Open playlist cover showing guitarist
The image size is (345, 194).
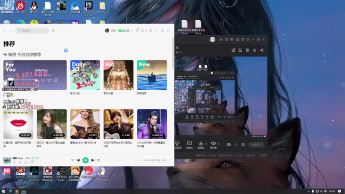(x=119, y=124)
